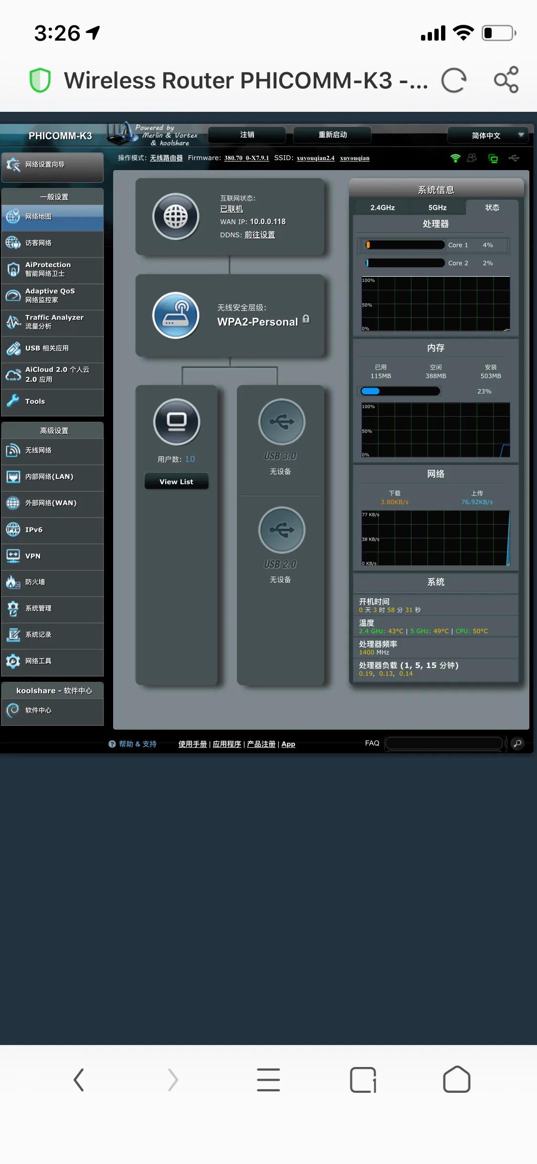Expand the 简体中文 language dropdown

(488, 136)
